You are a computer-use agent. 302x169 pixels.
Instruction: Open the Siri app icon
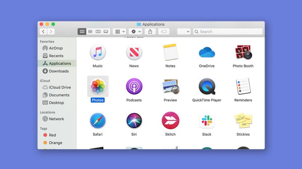(134, 121)
